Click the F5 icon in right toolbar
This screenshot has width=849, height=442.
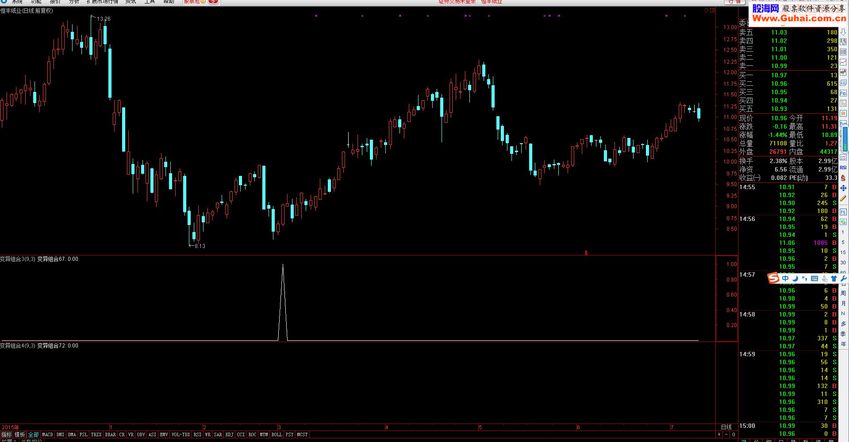coord(843,212)
